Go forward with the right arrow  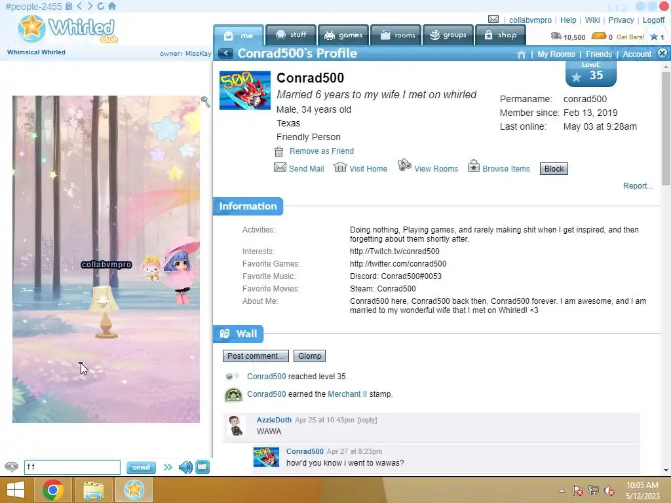pyautogui.click(x=90, y=6)
